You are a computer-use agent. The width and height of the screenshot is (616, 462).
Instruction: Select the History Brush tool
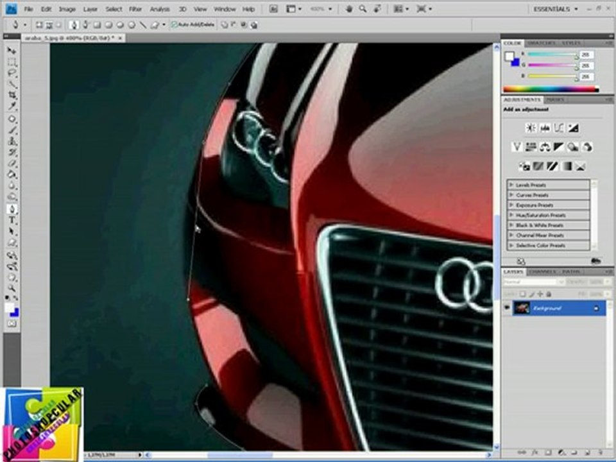tap(12, 152)
